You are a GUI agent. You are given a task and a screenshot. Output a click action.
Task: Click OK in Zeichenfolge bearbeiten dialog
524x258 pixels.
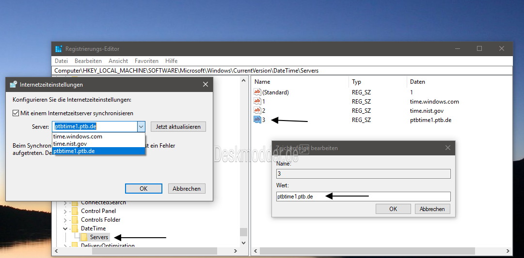393,209
